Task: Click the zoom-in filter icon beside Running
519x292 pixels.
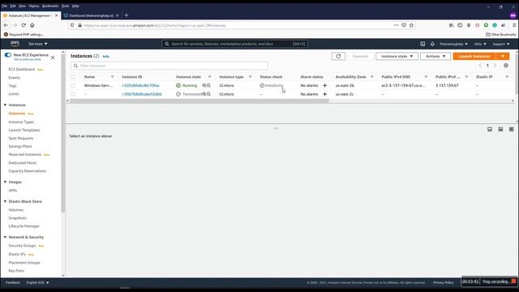Action: pos(204,85)
